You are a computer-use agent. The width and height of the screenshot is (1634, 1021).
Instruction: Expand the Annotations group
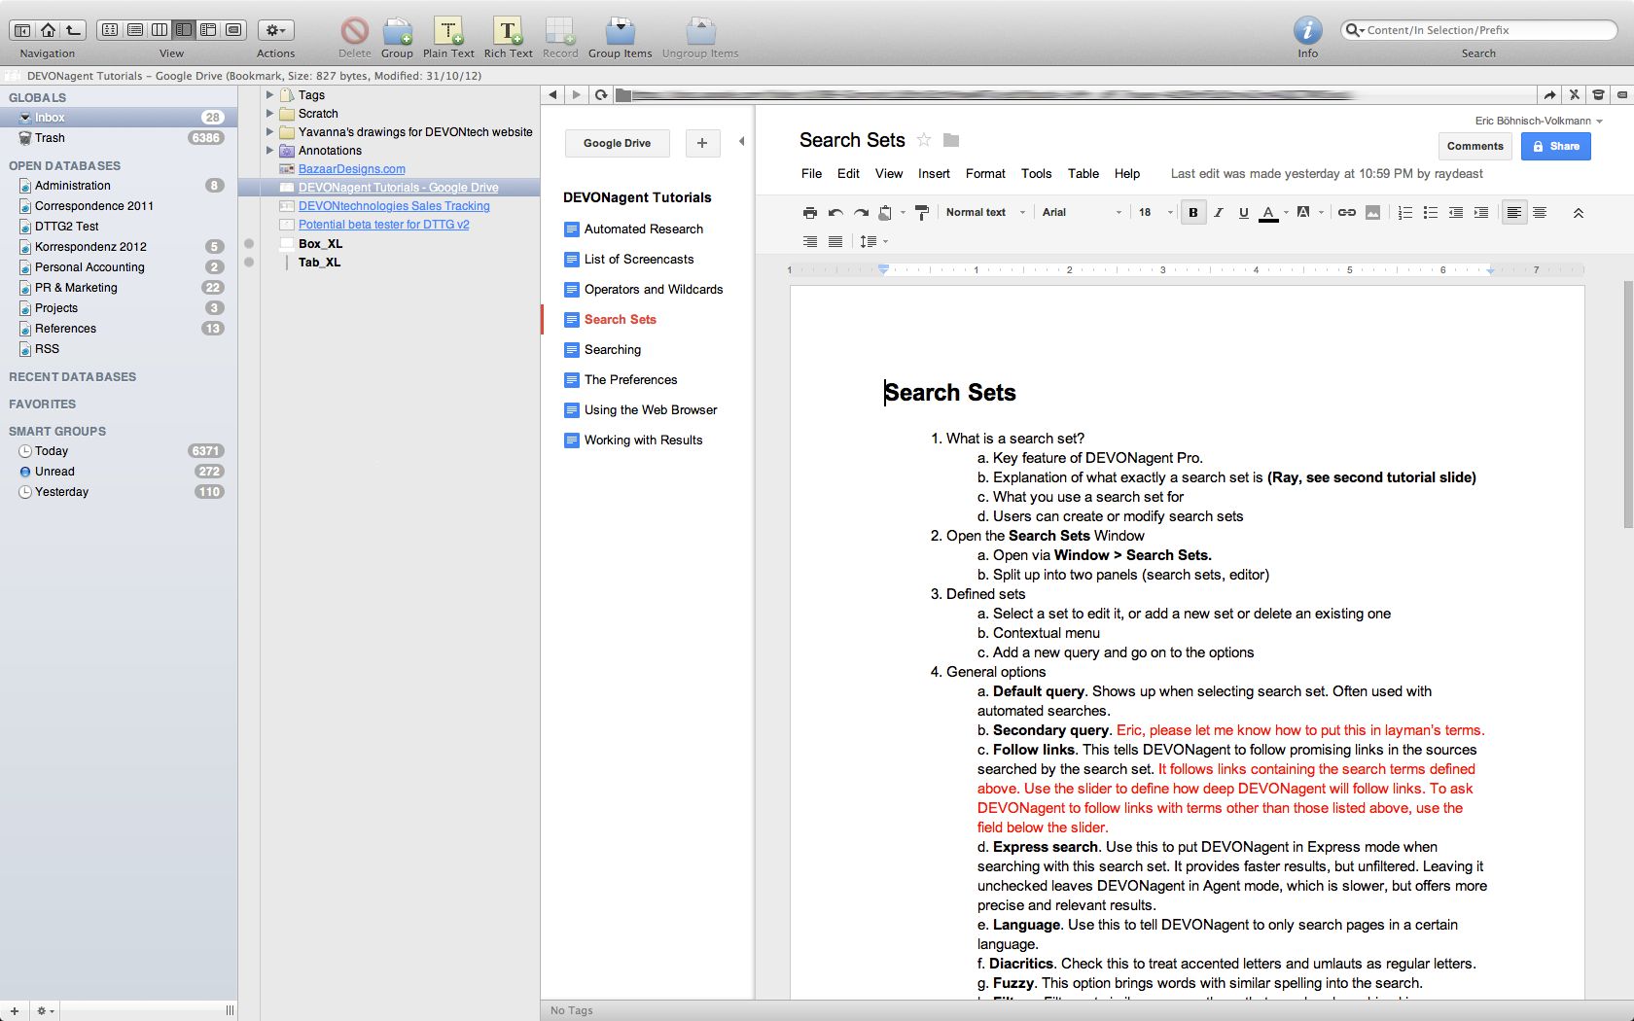(x=269, y=151)
